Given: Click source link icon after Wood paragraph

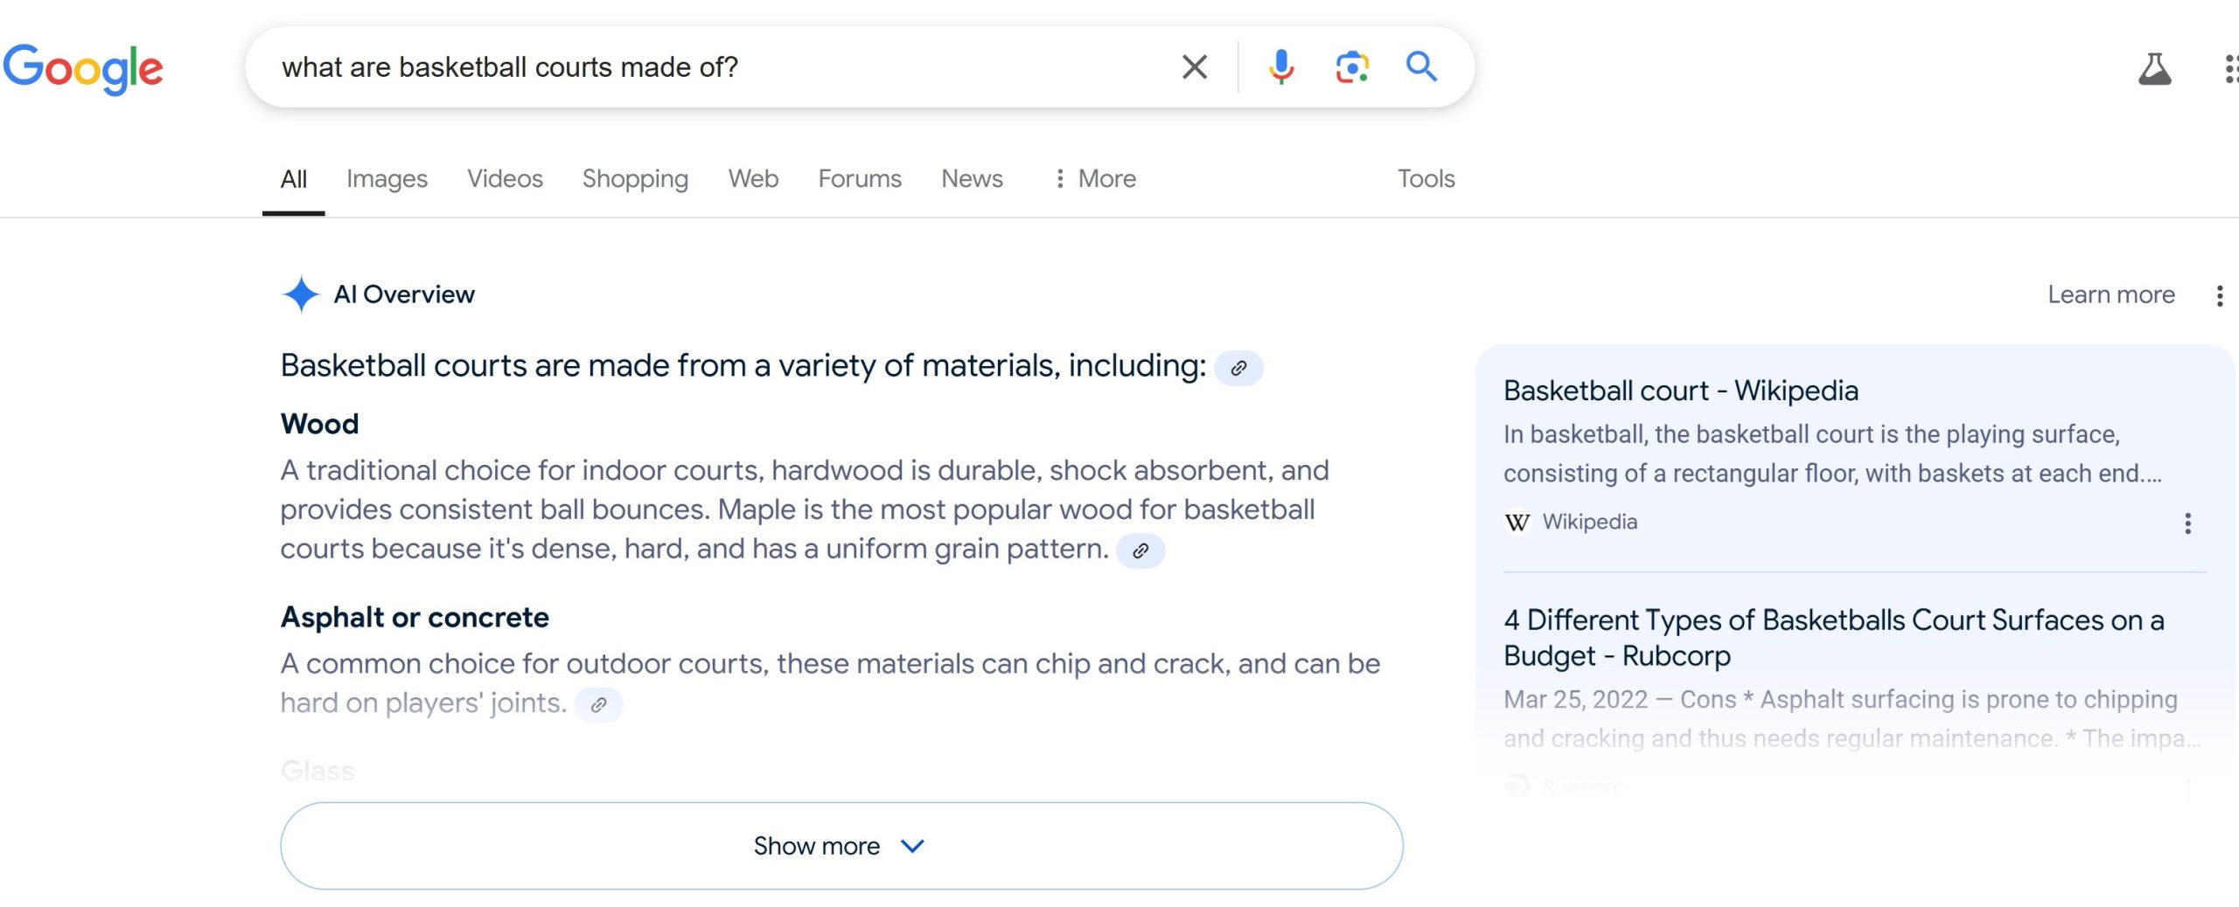Looking at the screenshot, I should 1140,550.
